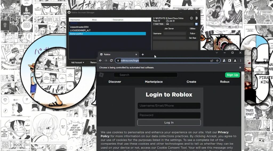Click the Username field in Account Manager

coord(174,33)
